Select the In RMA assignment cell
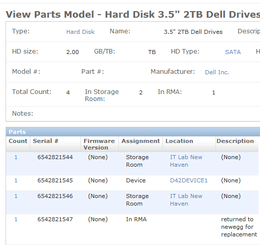260x245 pixels. [136, 219]
